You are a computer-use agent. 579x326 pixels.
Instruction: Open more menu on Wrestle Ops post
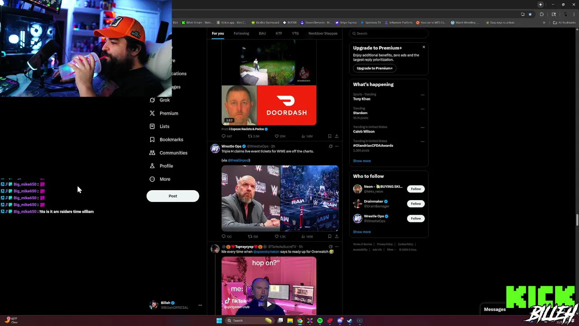pyautogui.click(x=337, y=146)
